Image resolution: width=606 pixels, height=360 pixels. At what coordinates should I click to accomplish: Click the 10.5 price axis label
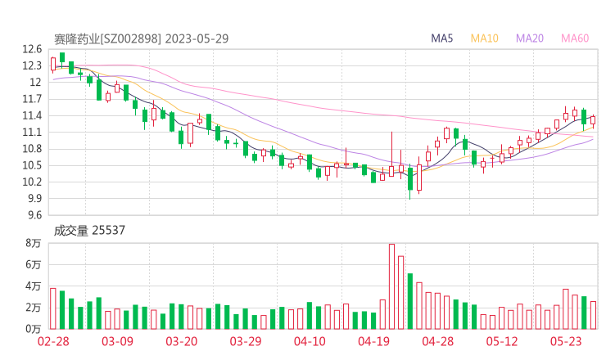tap(32, 165)
